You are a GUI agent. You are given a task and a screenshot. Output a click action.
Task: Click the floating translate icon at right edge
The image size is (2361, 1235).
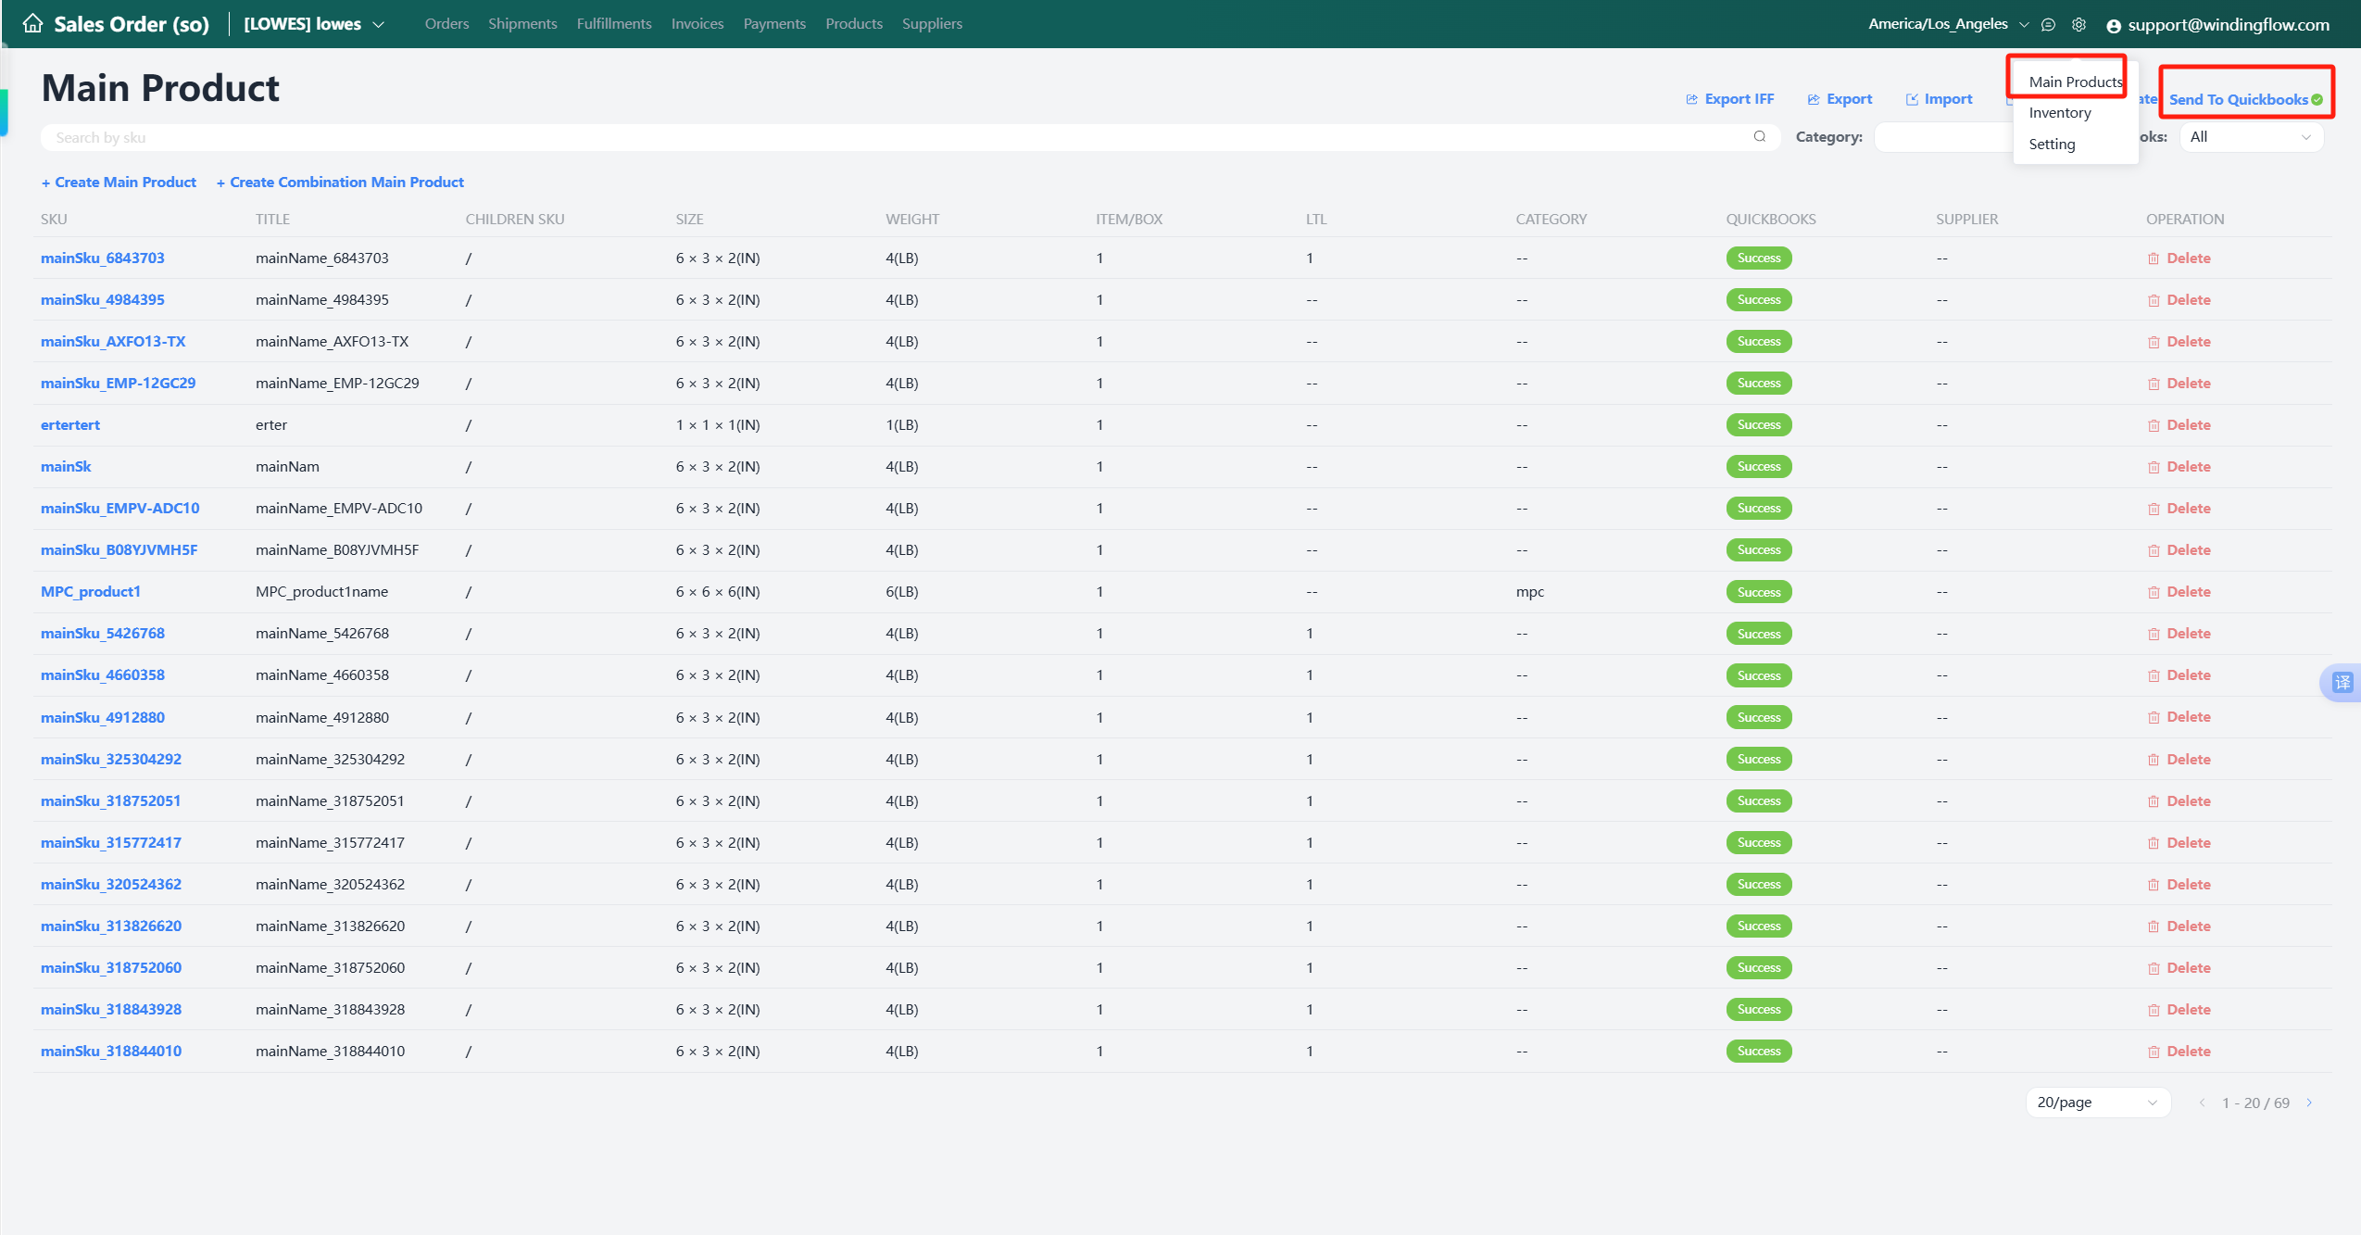(2342, 683)
